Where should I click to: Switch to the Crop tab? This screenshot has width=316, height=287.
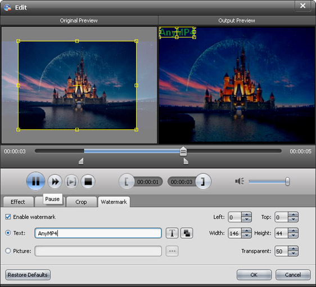[x=81, y=201]
